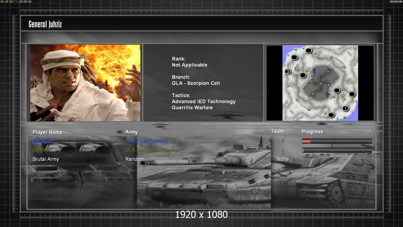Select the topmost empty start marker on minimap
Viewport: 403px width, 227px height.
pos(308,51)
